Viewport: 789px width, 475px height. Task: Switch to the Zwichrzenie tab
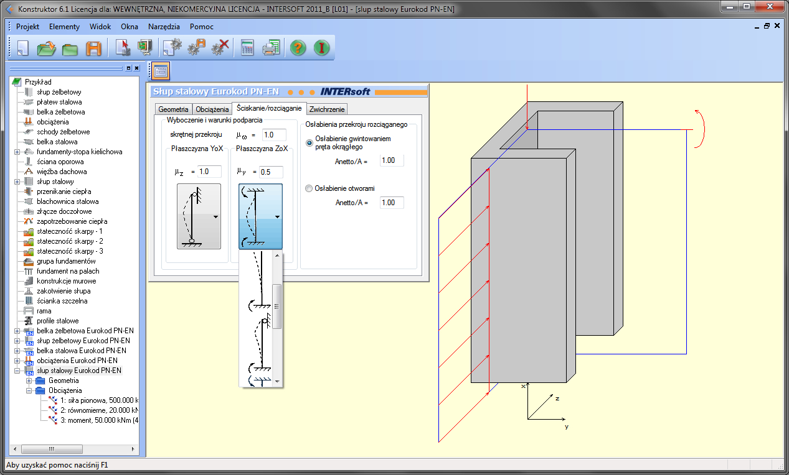[x=327, y=109]
